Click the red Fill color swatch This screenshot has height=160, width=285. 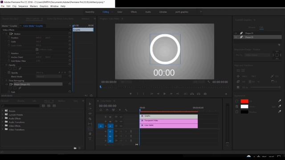(244, 101)
